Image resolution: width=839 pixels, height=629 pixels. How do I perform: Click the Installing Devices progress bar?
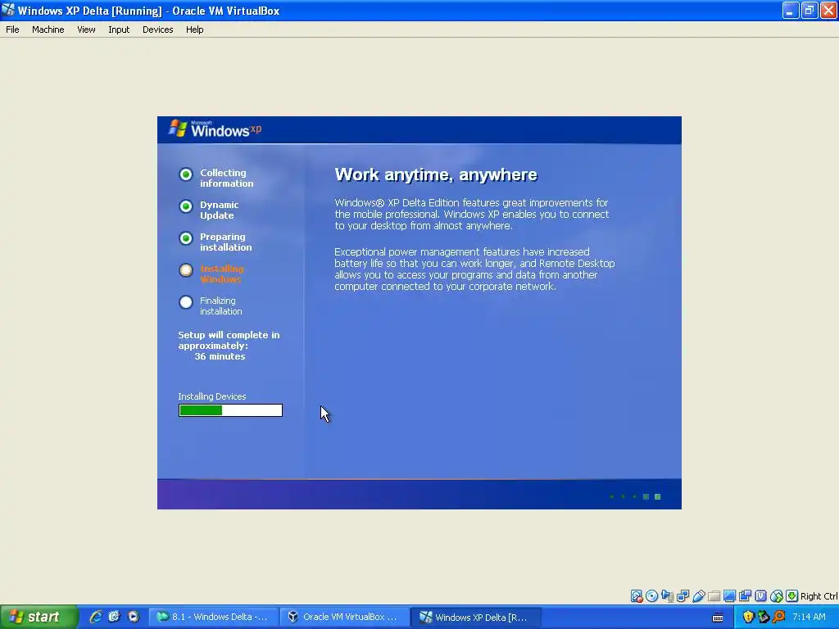tap(230, 410)
